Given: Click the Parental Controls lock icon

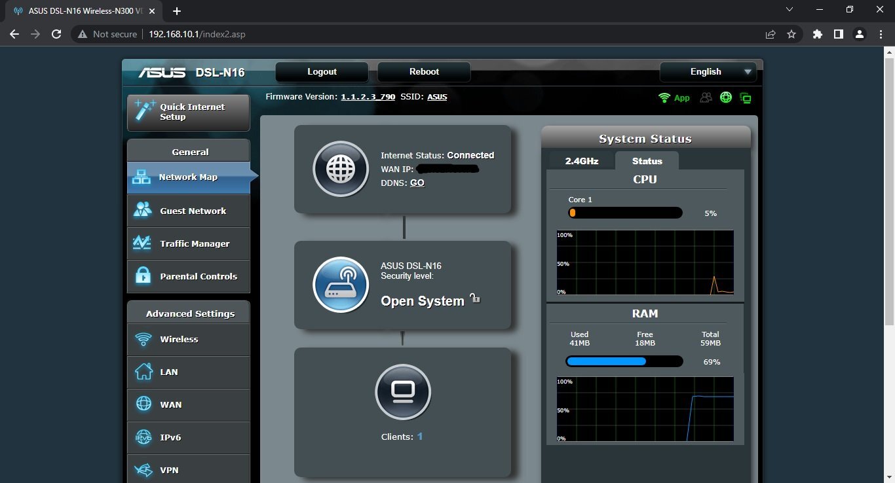Looking at the screenshot, I should coord(143,276).
